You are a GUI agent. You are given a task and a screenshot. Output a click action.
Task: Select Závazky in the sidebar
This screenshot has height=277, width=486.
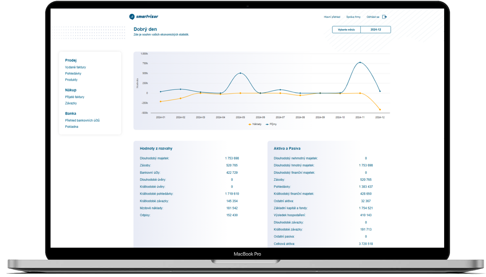pos(71,103)
